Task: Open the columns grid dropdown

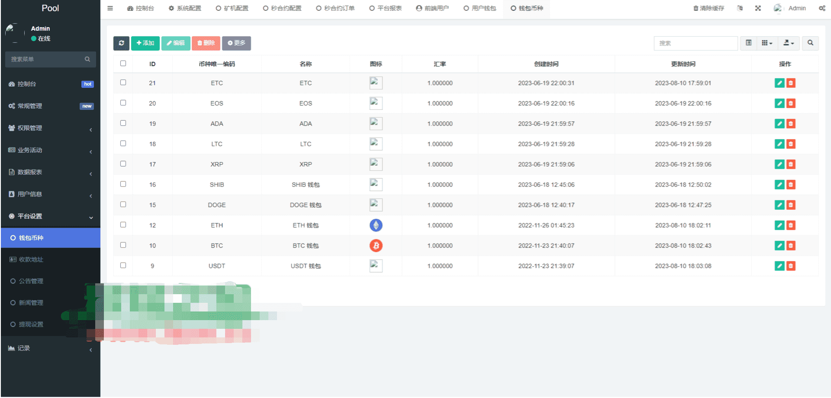Action: coord(767,43)
